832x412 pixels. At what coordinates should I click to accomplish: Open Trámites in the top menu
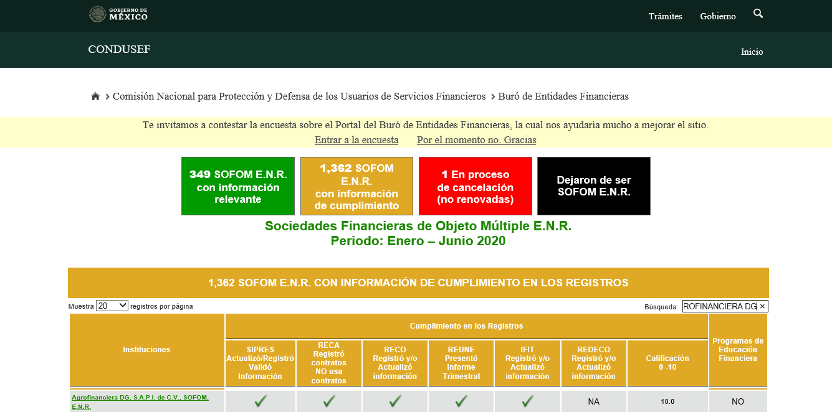(x=665, y=16)
